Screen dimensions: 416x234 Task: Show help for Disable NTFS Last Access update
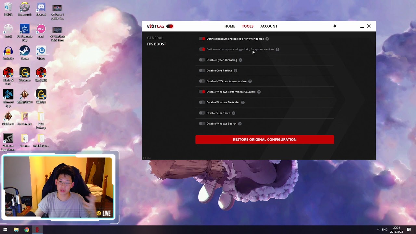pos(250,81)
